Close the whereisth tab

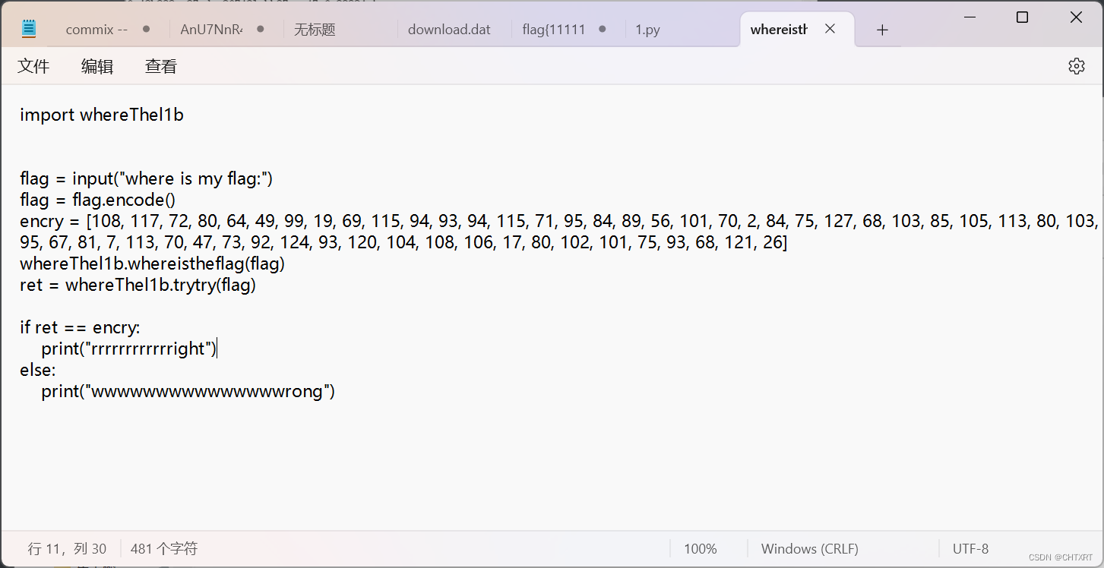[830, 29]
